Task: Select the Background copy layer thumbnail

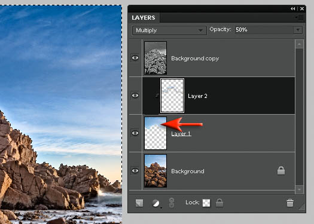Action: [156, 58]
